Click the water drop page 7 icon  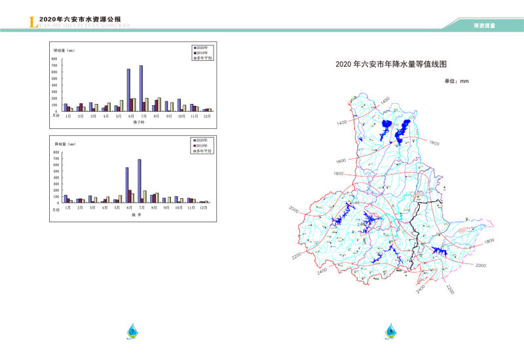pyautogui.click(x=133, y=330)
